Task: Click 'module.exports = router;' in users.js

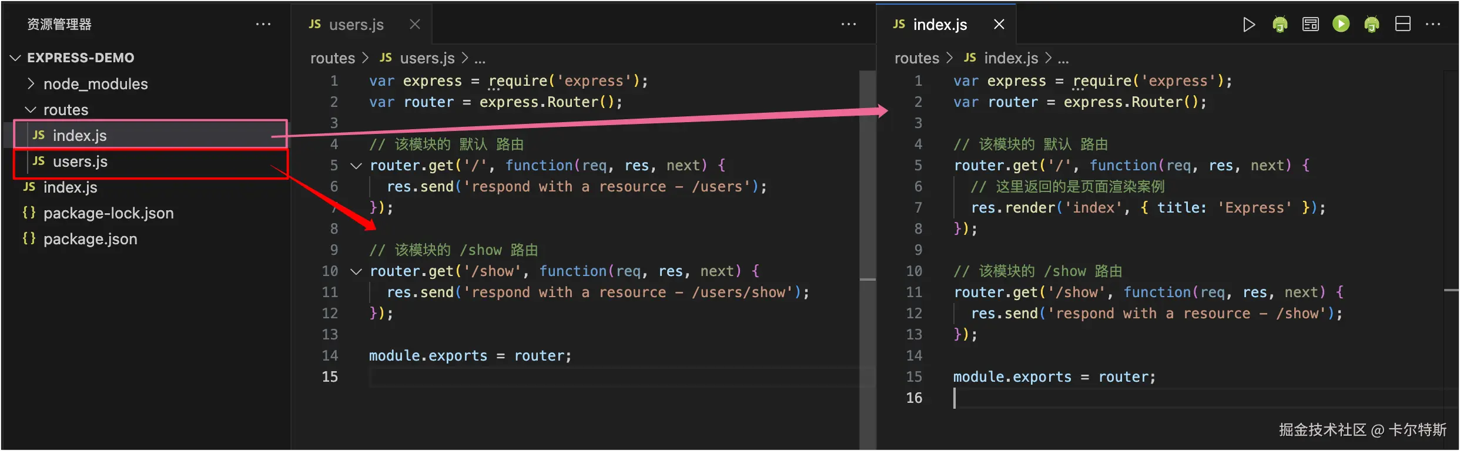Action: point(470,356)
